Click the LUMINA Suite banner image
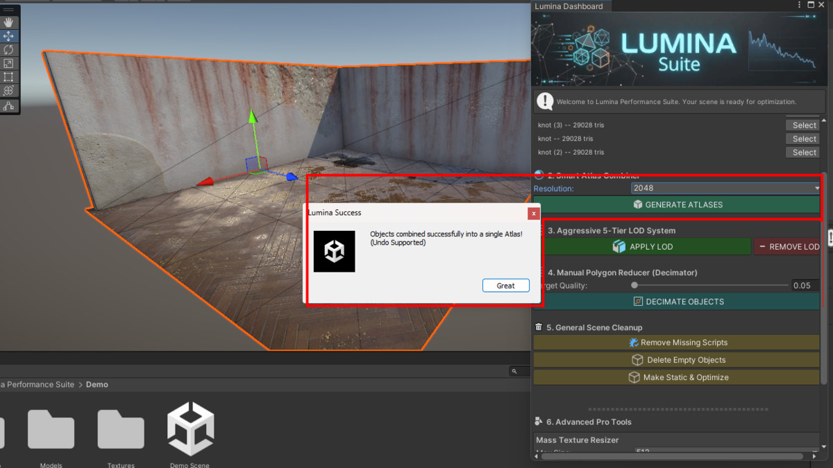Viewport: 833px width, 468px height. pyautogui.click(x=679, y=51)
